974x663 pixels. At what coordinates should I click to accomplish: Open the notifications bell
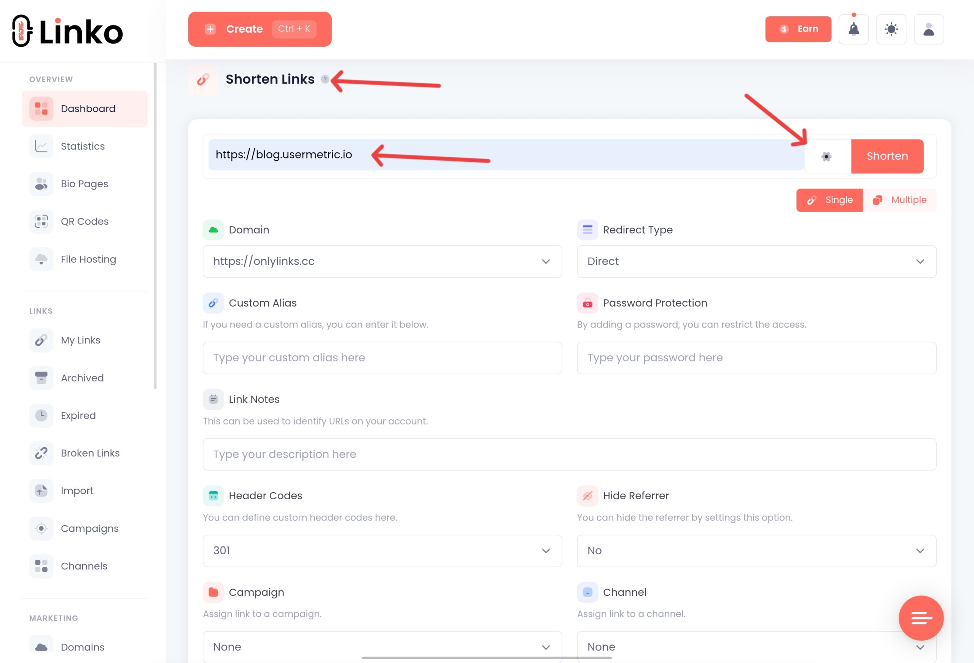click(x=853, y=29)
